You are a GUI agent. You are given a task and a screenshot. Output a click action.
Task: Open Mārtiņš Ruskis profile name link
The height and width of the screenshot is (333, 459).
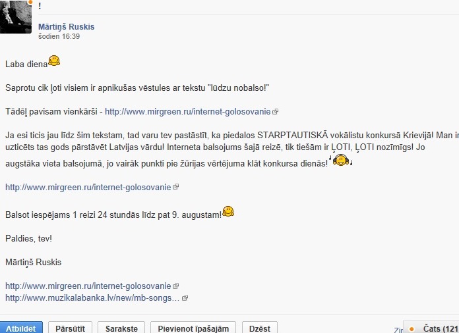click(x=66, y=26)
